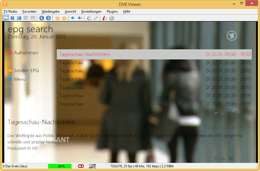Click the blue back arrow icon

tap(42, 18)
